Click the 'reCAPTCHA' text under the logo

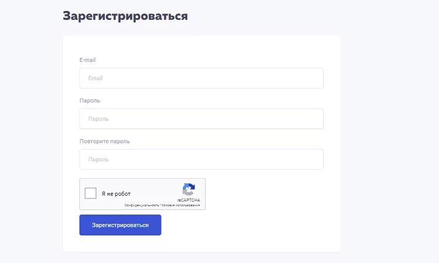tap(188, 200)
